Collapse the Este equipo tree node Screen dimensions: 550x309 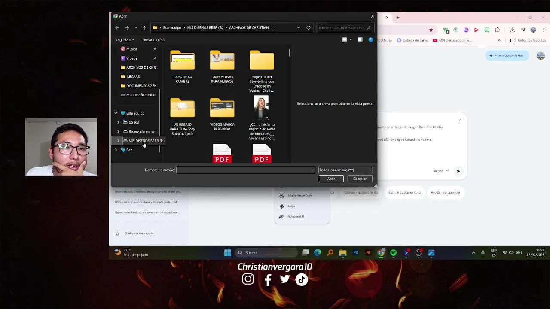116,113
